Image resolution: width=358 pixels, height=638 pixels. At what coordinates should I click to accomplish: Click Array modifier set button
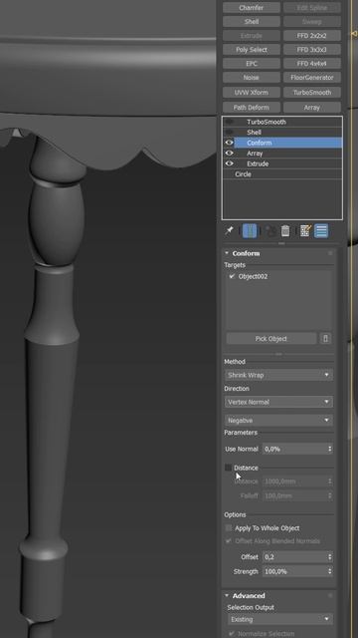(311, 108)
